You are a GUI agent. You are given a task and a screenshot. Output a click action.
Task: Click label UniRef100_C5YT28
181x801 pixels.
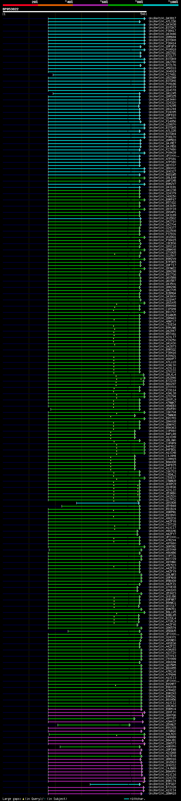click(162, 525)
